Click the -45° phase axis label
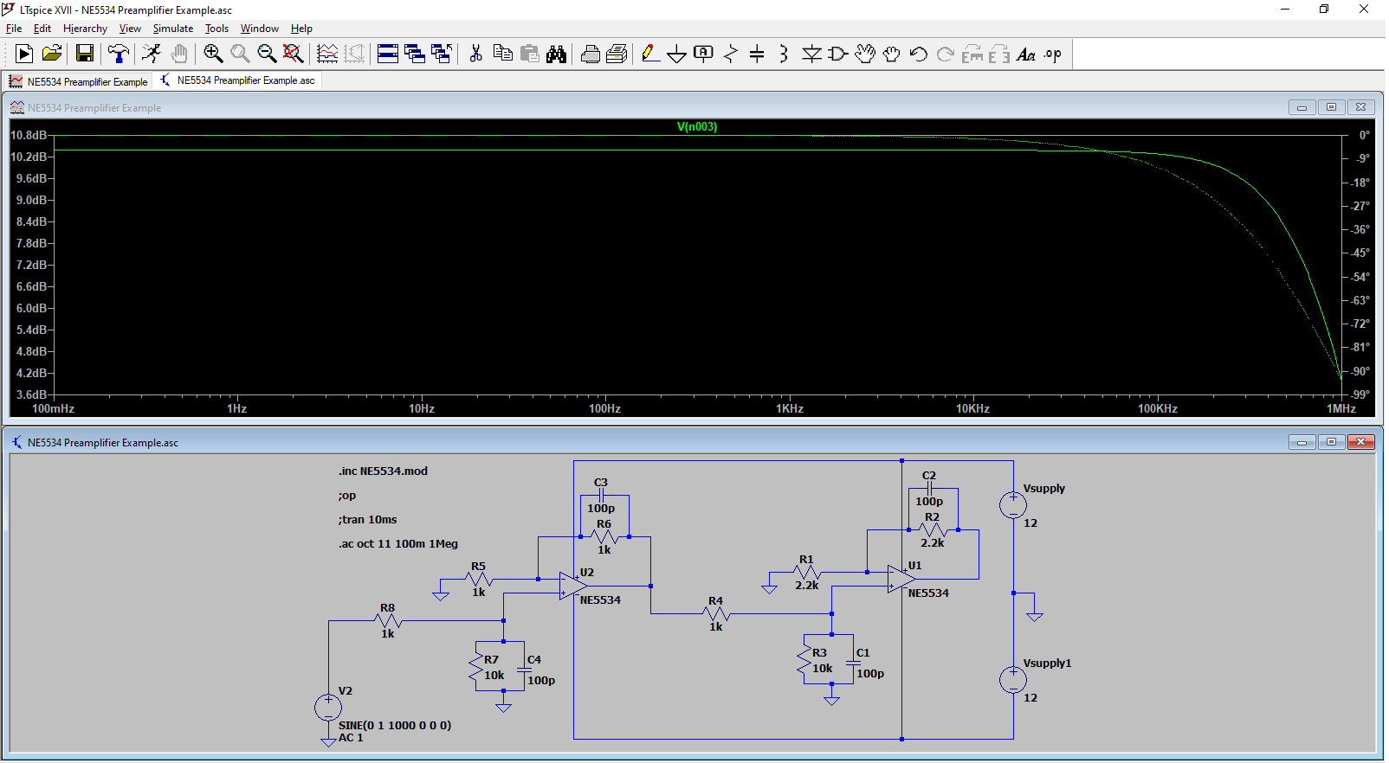 [1361, 253]
